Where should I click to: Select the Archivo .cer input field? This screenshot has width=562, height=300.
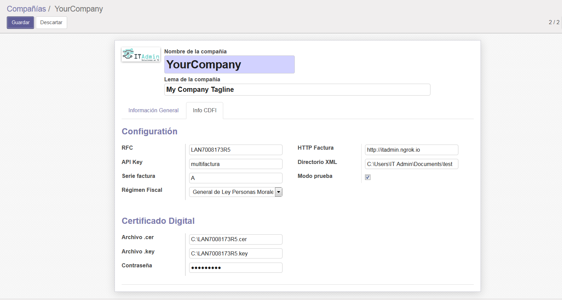click(x=236, y=239)
